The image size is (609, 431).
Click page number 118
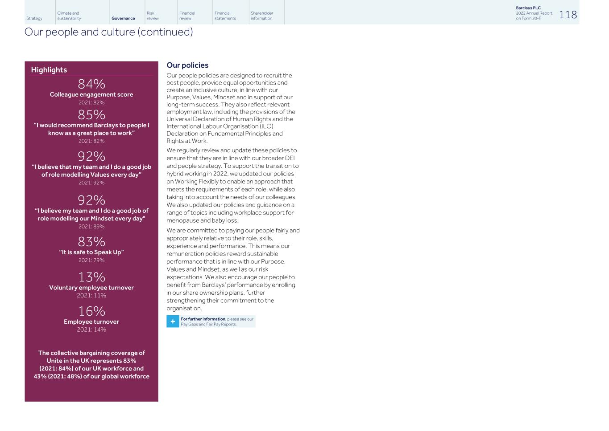(x=568, y=15)
